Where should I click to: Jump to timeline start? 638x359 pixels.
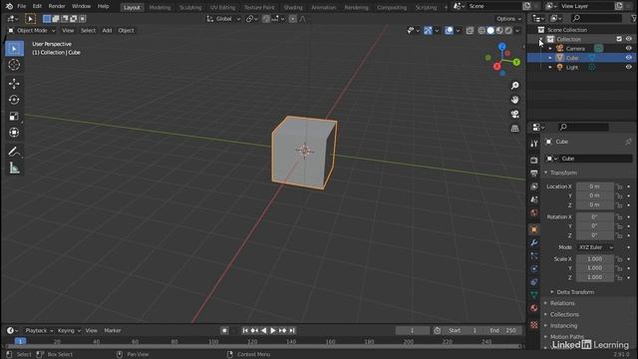click(x=245, y=330)
